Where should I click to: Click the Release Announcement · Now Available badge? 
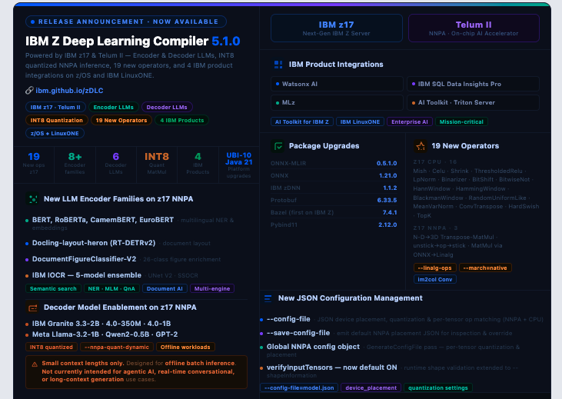click(126, 22)
